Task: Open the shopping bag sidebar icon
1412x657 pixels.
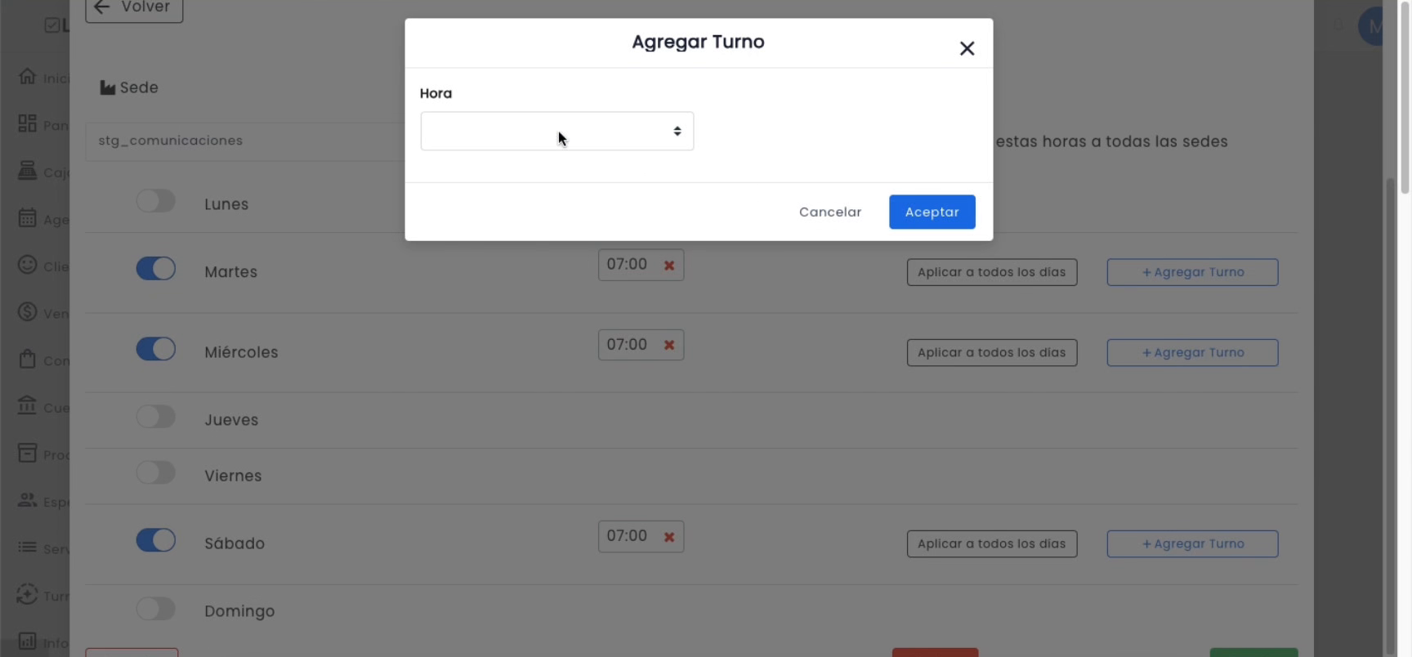Action: pyautogui.click(x=27, y=359)
